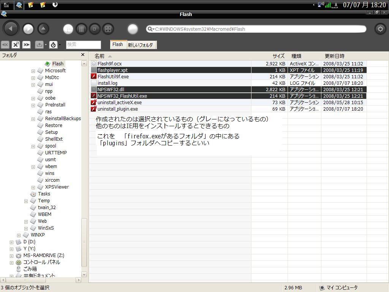Open the dropdown arrow beside the stopwatch icon

pos(60,45)
